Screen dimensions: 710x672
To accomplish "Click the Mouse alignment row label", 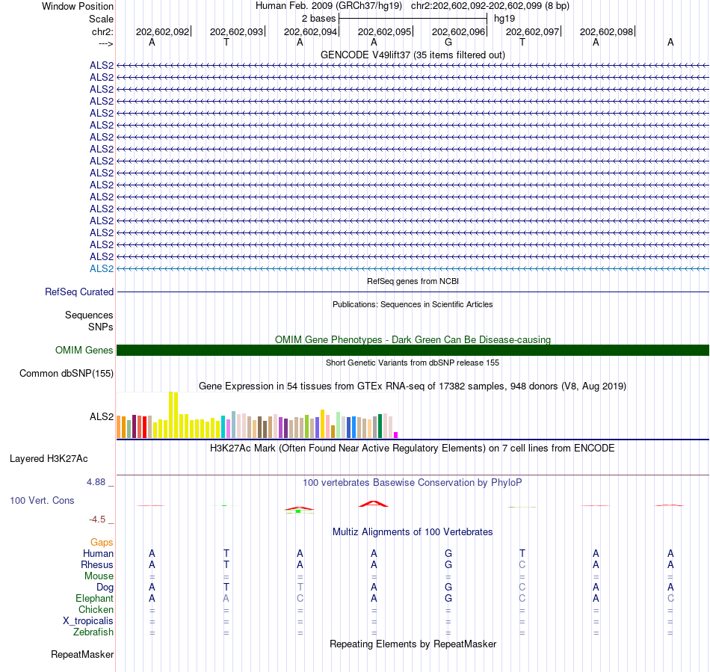I will coord(99,576).
